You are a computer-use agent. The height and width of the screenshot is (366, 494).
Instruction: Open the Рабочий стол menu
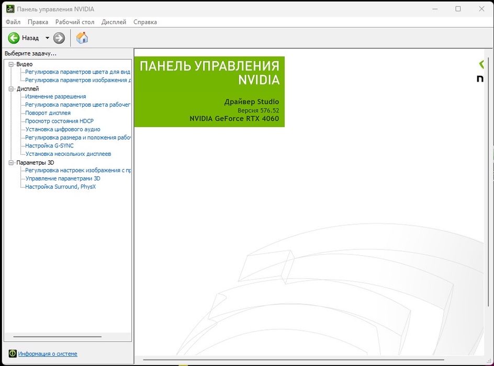[75, 22]
